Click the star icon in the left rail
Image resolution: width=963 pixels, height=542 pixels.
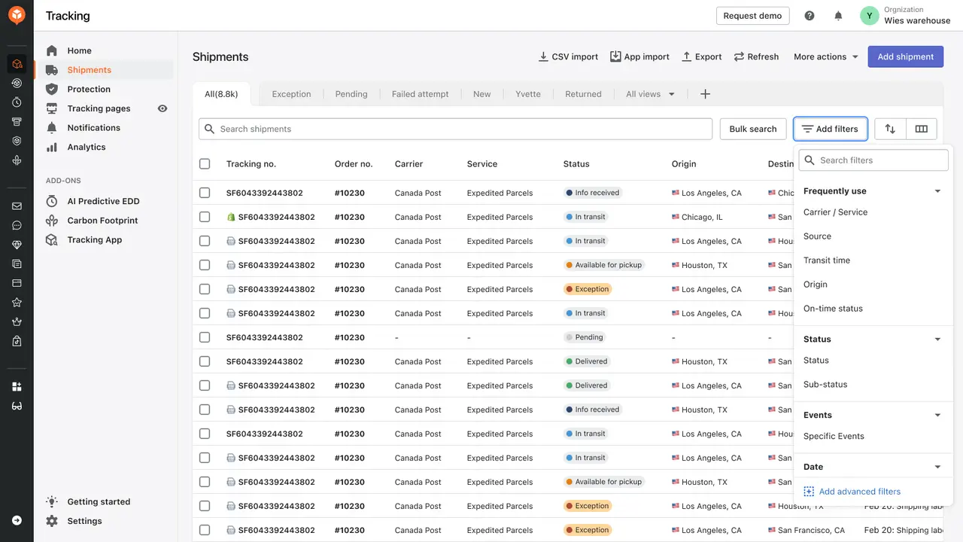coord(17,303)
